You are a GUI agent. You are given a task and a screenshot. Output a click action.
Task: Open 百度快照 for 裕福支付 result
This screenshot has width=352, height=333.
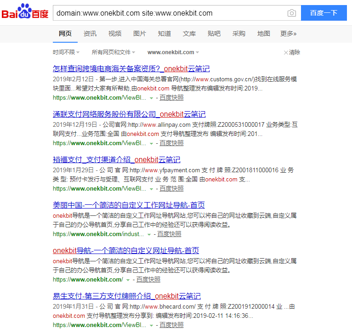tap(171, 189)
